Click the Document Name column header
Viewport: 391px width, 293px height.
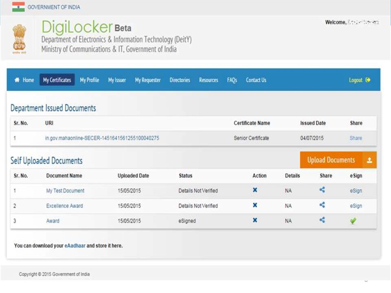[64, 176]
